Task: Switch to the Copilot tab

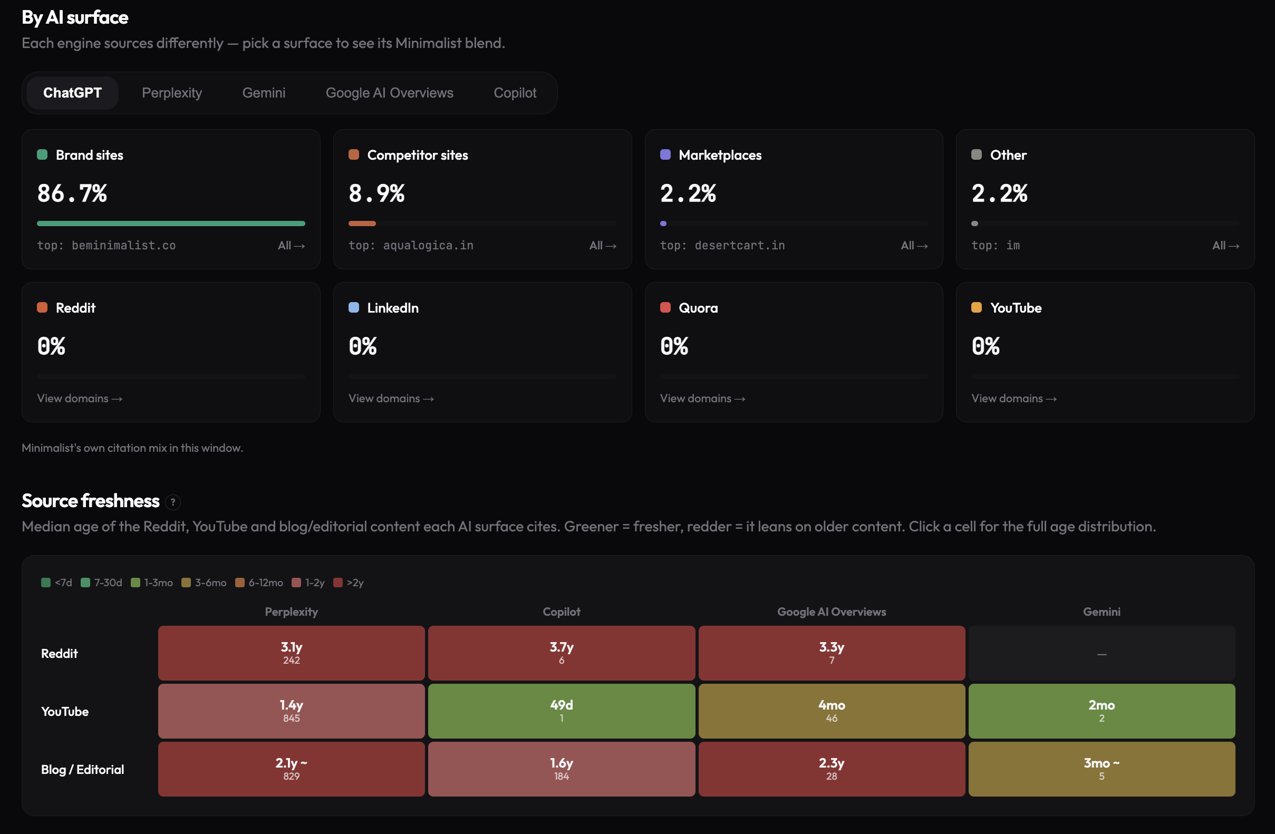Action: point(515,93)
